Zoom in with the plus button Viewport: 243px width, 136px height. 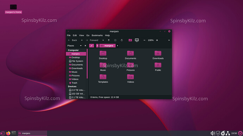coord(157,40)
